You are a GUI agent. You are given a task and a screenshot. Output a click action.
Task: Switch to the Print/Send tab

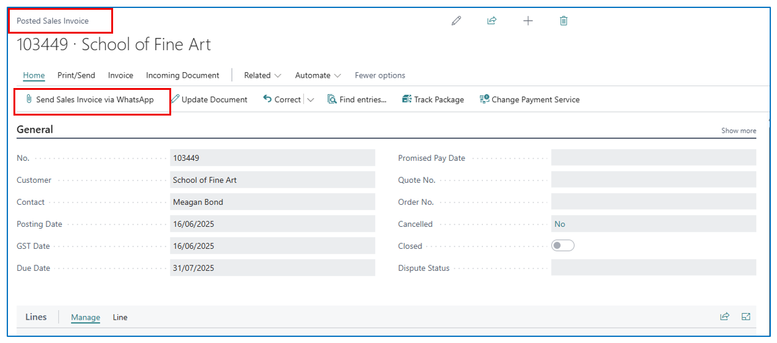[x=76, y=75]
